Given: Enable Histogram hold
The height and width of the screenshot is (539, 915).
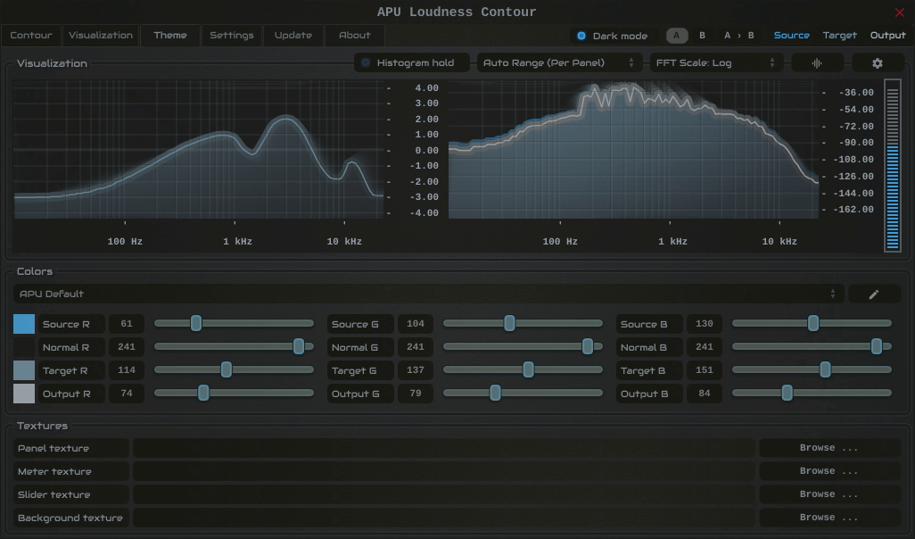Looking at the screenshot, I should point(411,63).
